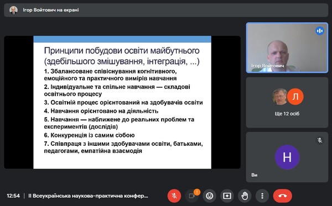Unmute the microphone with the red mic button
The width and height of the screenshot is (332, 206).
tap(174, 196)
